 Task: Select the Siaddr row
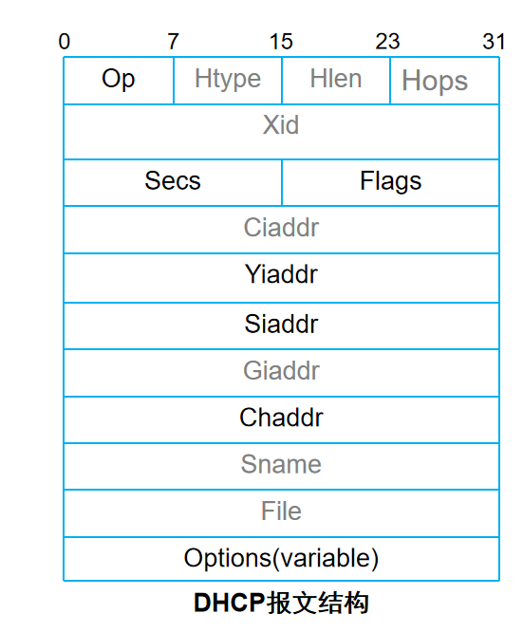(x=282, y=326)
